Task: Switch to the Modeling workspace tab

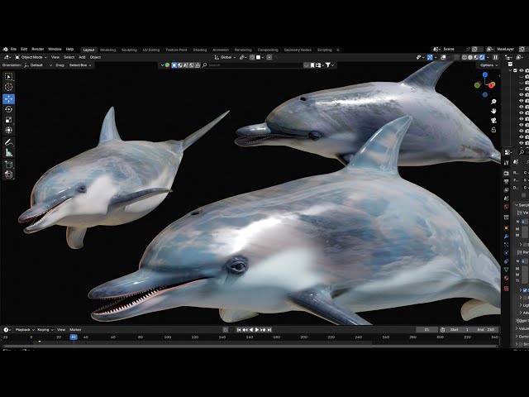Action: point(108,50)
